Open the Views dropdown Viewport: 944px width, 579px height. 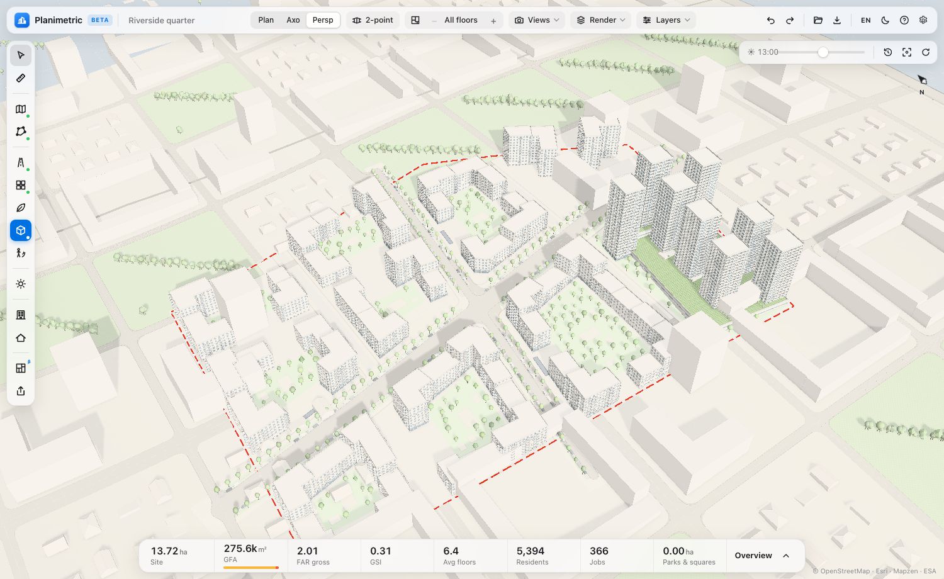537,20
